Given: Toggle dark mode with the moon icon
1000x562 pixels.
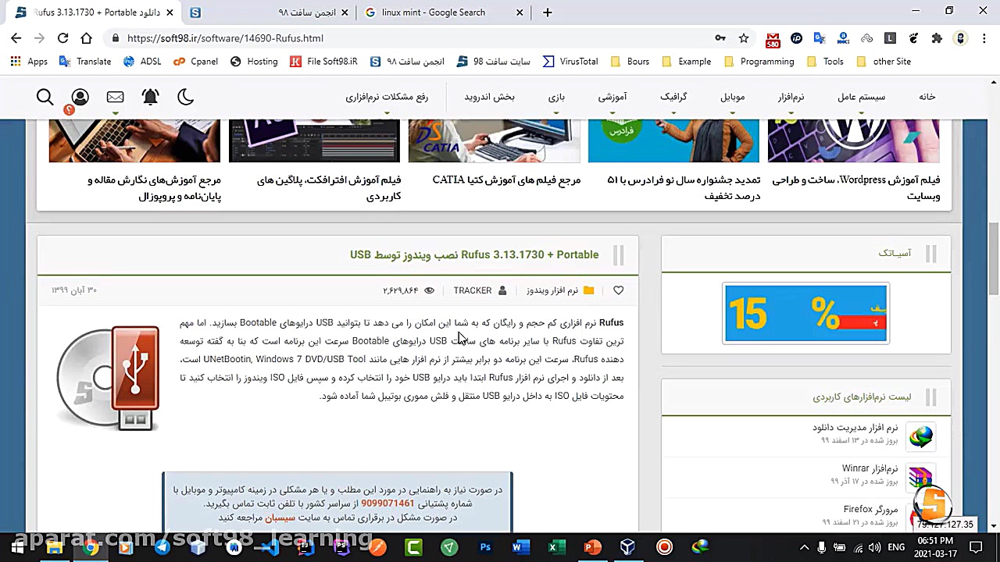Looking at the screenshot, I should coord(185,97).
